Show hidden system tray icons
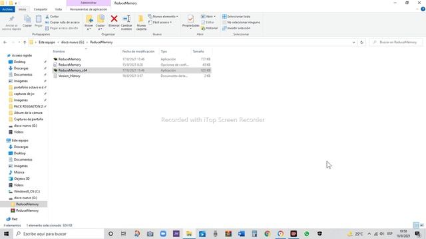 pyautogui.click(x=369, y=234)
